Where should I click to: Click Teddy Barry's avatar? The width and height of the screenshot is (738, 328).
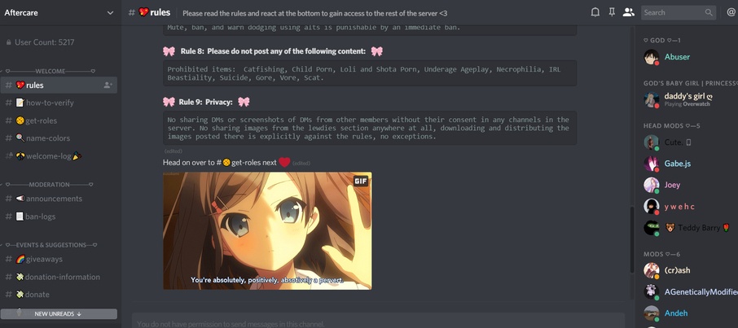[652, 228]
